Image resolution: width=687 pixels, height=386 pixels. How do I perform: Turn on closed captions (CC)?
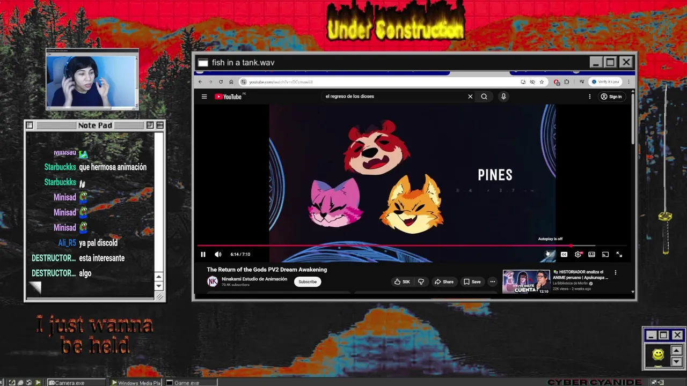[564, 255]
